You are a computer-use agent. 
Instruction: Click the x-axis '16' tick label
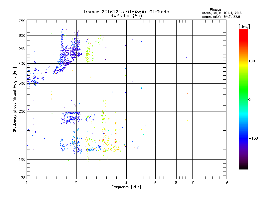[x=226, y=183]
